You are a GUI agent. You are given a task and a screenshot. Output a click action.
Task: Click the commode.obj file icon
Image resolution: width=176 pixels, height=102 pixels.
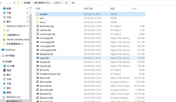(38, 34)
